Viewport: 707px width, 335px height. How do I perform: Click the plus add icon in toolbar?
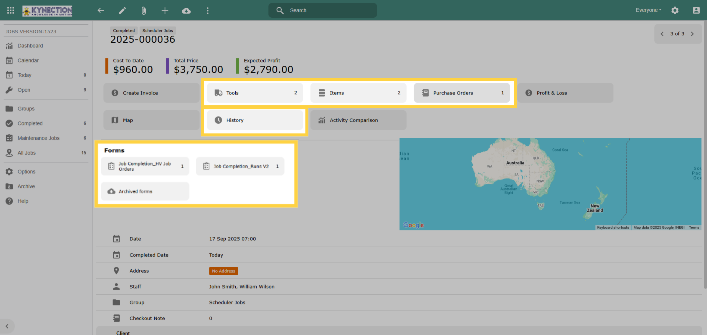coord(165,11)
